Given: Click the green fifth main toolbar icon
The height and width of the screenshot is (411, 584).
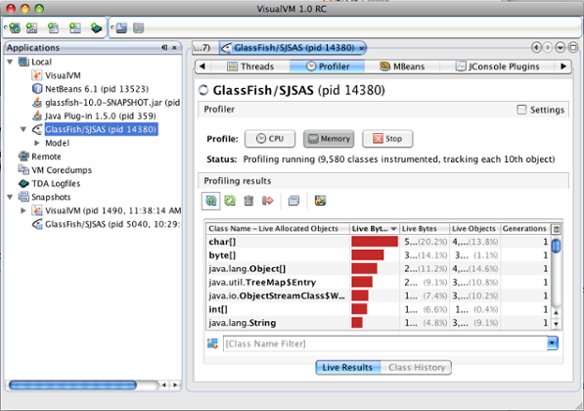Looking at the screenshot, I should (97, 28).
